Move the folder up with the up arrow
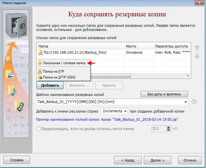 [197, 47]
